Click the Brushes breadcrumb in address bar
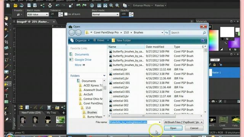 tap(138, 32)
